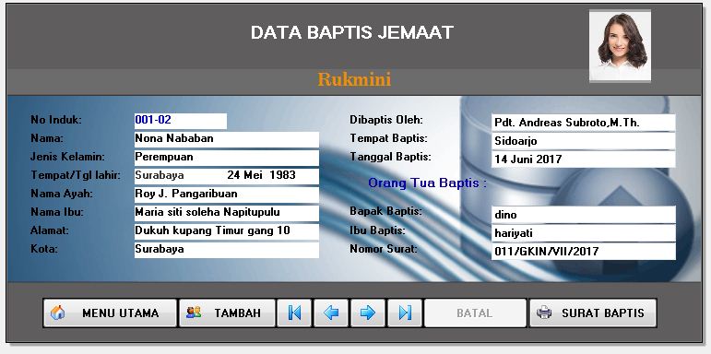The width and height of the screenshot is (711, 354).
Task: Click TAMBAH to add a record
Action: (227, 313)
